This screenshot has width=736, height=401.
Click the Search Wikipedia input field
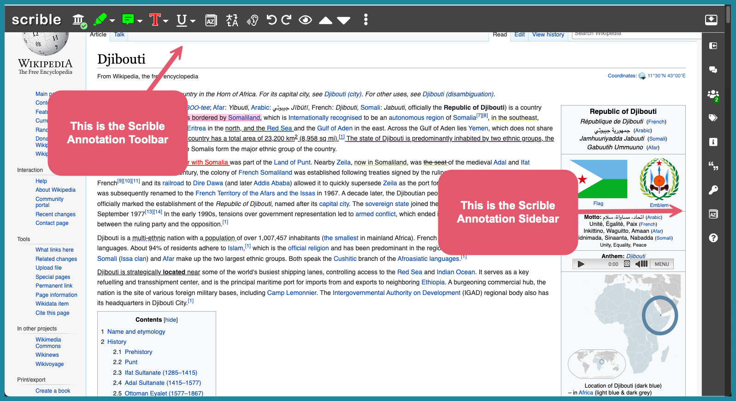point(636,34)
